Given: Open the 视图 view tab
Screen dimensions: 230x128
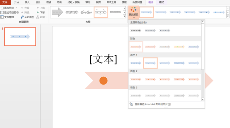Looking at the screenshot, I should point(99,2).
